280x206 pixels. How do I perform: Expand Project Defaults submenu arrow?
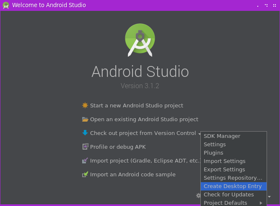(x=261, y=203)
